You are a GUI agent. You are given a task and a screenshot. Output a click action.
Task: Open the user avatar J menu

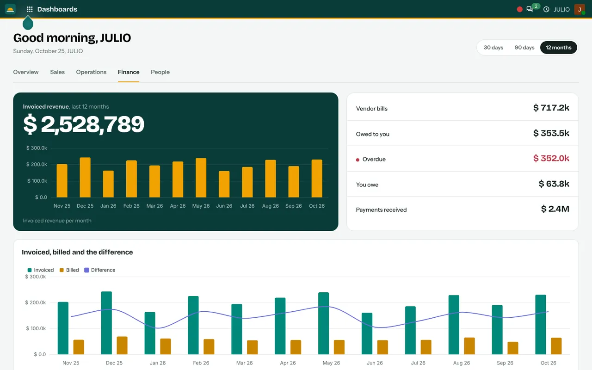point(580,9)
